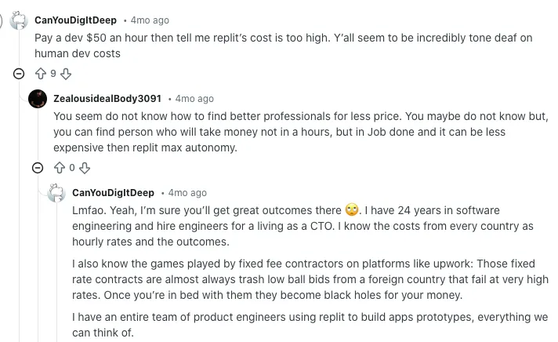The height and width of the screenshot is (342, 558).
Task: Upvote CanYouDigItDeep's comment about dev costs
Action: (41, 74)
